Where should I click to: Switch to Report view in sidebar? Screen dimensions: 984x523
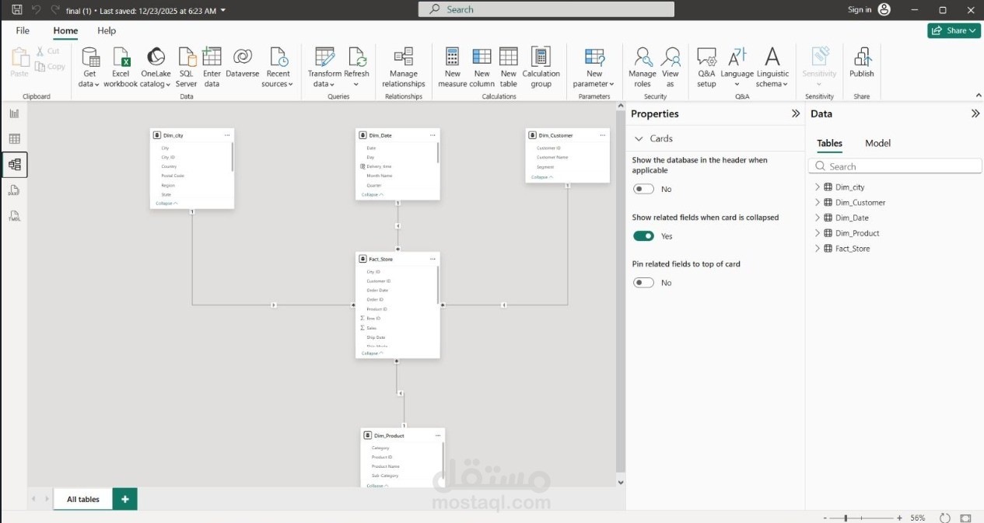pos(14,113)
